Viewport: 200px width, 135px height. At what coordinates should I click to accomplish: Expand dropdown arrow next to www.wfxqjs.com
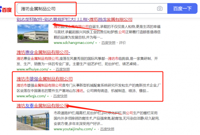click(x=48, y=96)
